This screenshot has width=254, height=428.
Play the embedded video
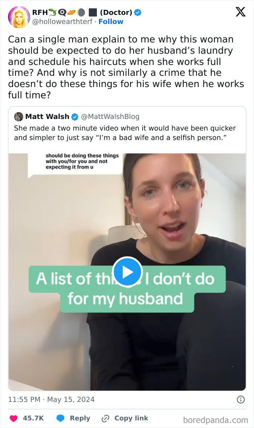coord(127,272)
